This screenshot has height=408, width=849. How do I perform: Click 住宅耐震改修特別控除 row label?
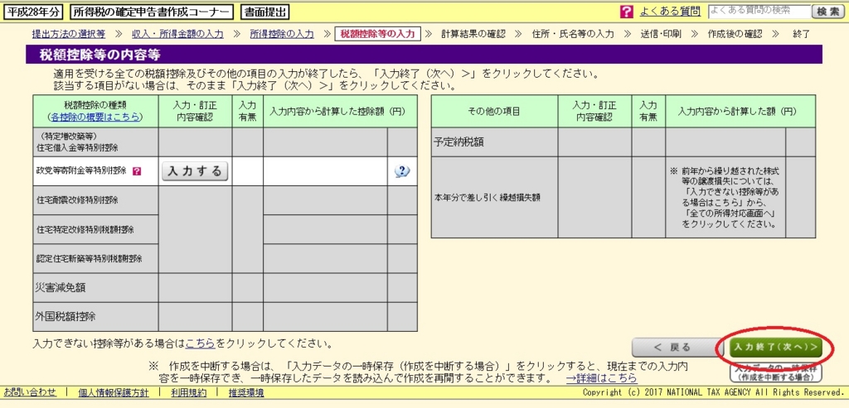click(77, 200)
